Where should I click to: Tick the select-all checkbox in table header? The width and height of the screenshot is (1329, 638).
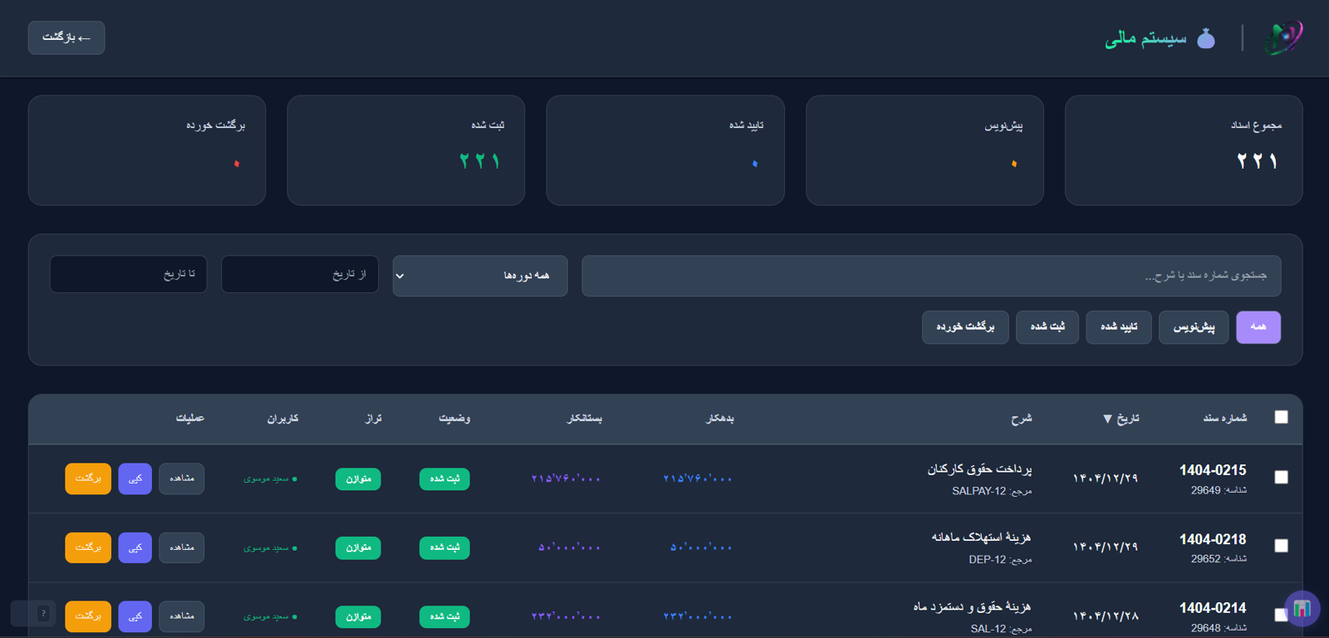[1282, 417]
